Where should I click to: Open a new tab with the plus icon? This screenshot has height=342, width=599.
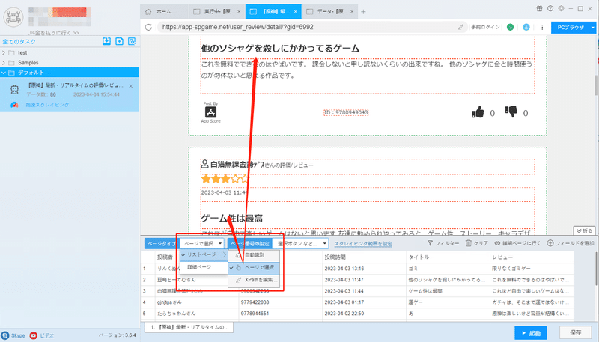[x=363, y=12]
